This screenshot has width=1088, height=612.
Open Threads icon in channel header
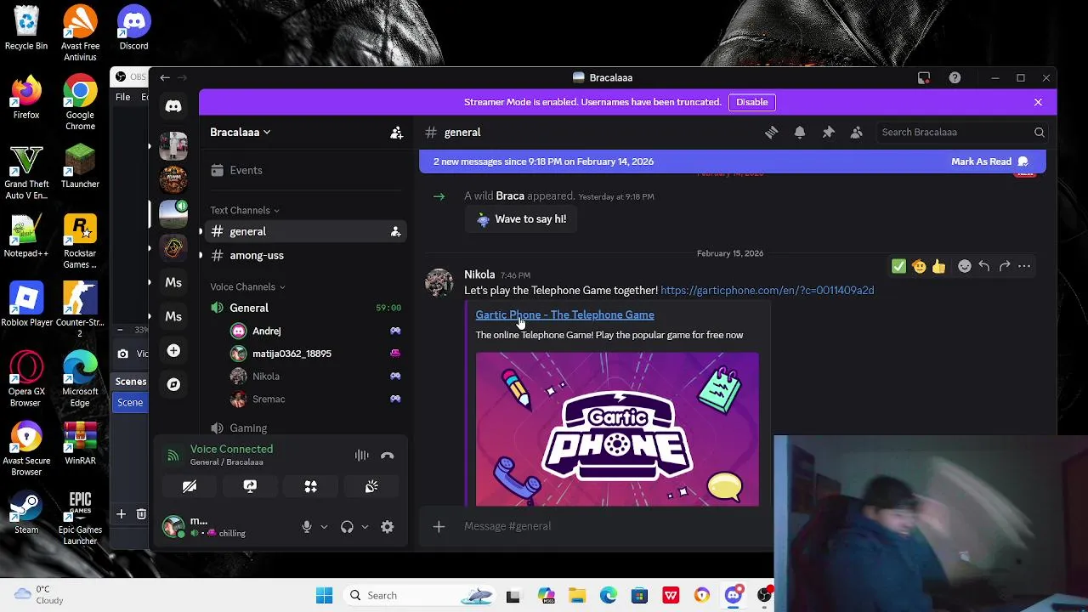[x=771, y=133]
